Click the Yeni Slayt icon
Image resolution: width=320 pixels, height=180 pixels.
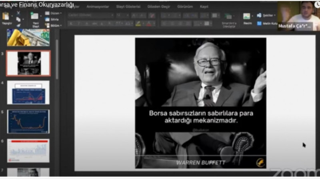click(x=34, y=16)
